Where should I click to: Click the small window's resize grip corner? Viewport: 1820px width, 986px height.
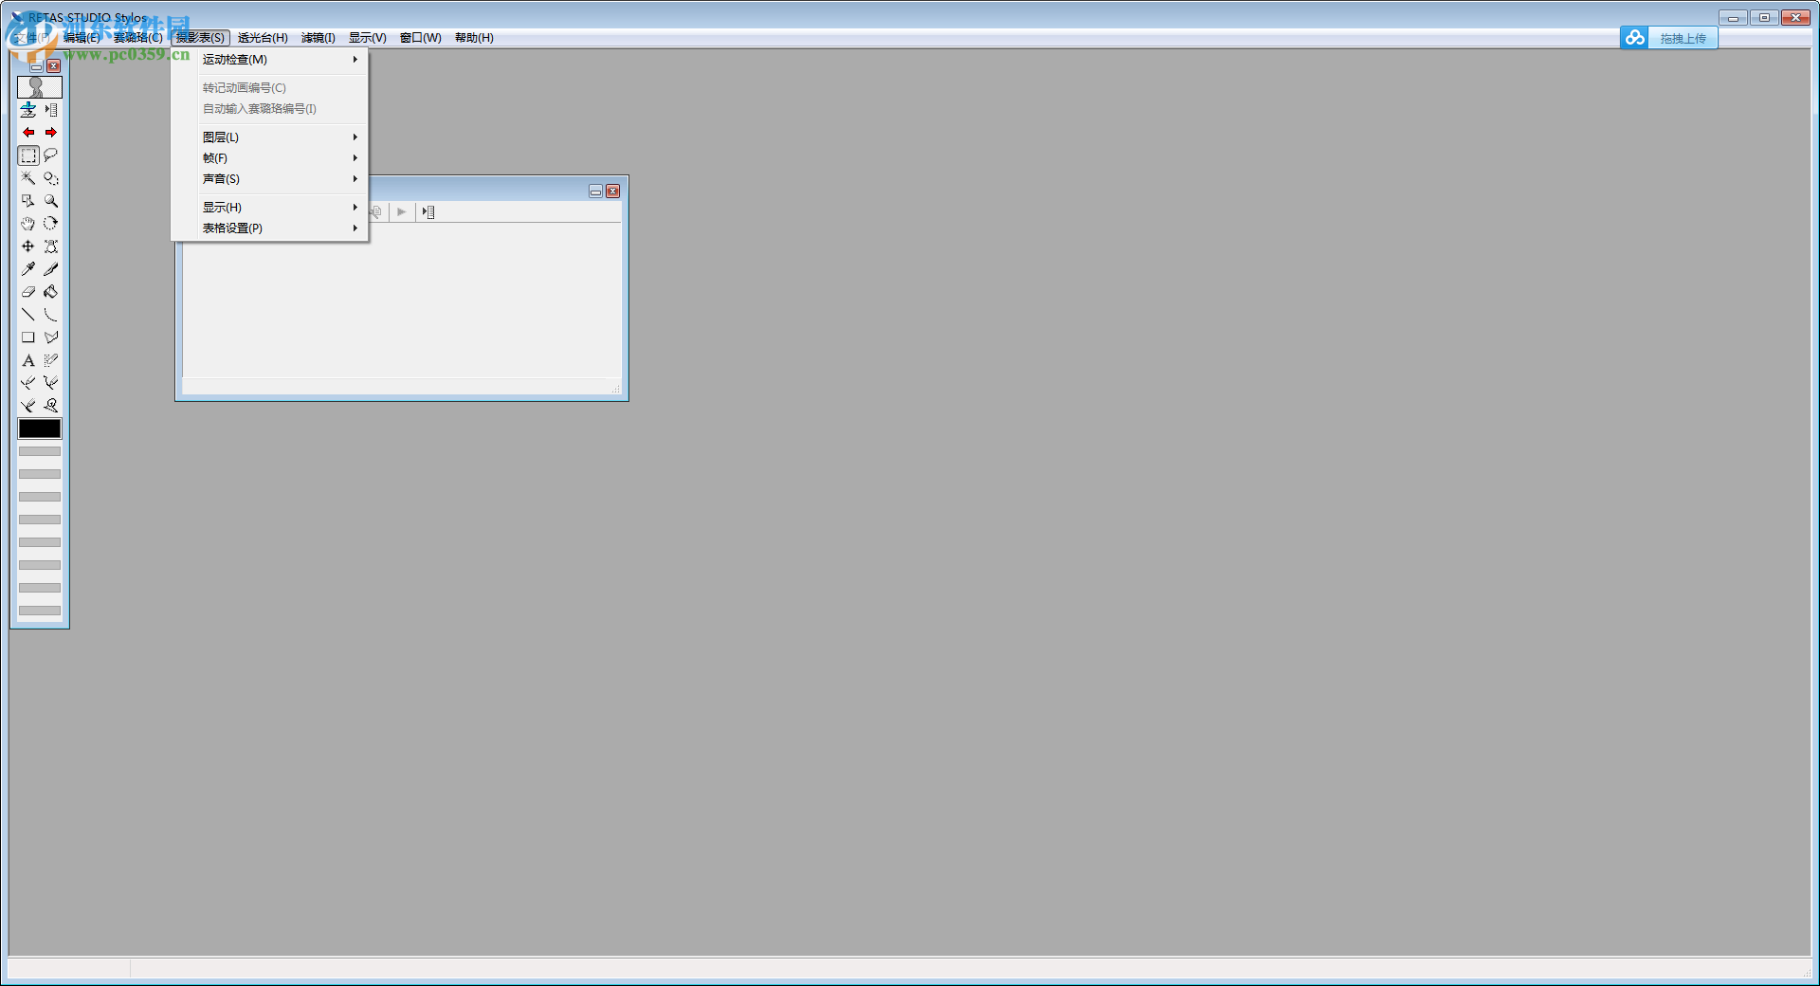[615, 388]
